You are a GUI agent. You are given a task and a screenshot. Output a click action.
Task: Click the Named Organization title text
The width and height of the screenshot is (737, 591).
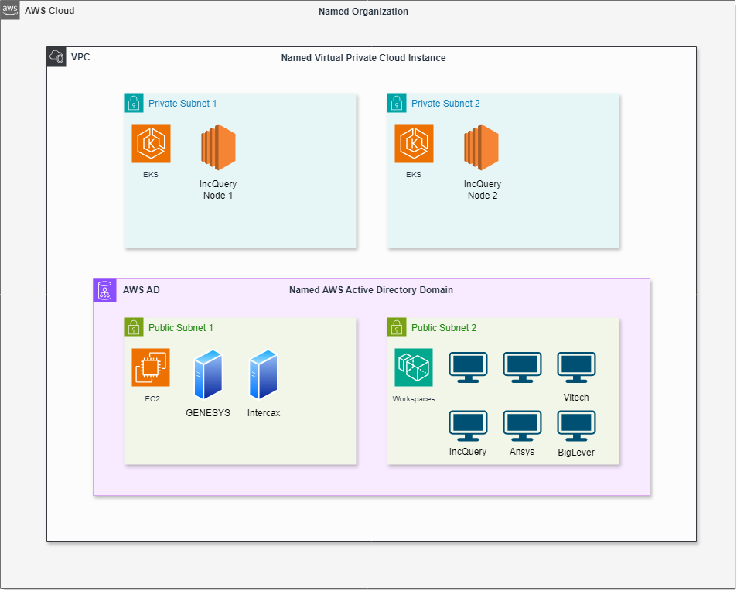coord(363,12)
